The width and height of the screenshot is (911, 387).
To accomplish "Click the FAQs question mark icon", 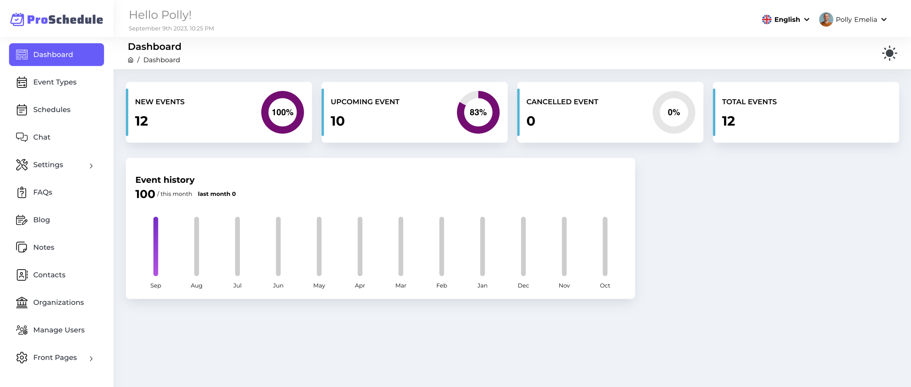I will [22, 192].
